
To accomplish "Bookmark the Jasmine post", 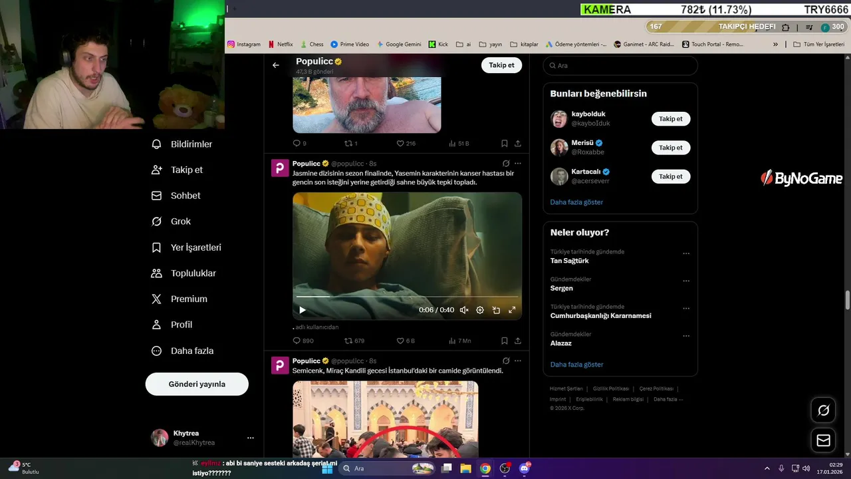I will [x=505, y=341].
